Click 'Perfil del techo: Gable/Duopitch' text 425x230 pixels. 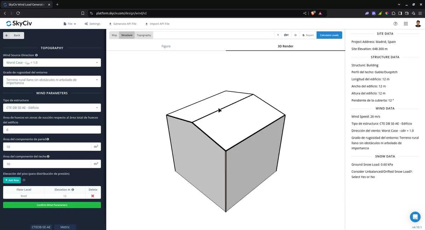pos(374,72)
